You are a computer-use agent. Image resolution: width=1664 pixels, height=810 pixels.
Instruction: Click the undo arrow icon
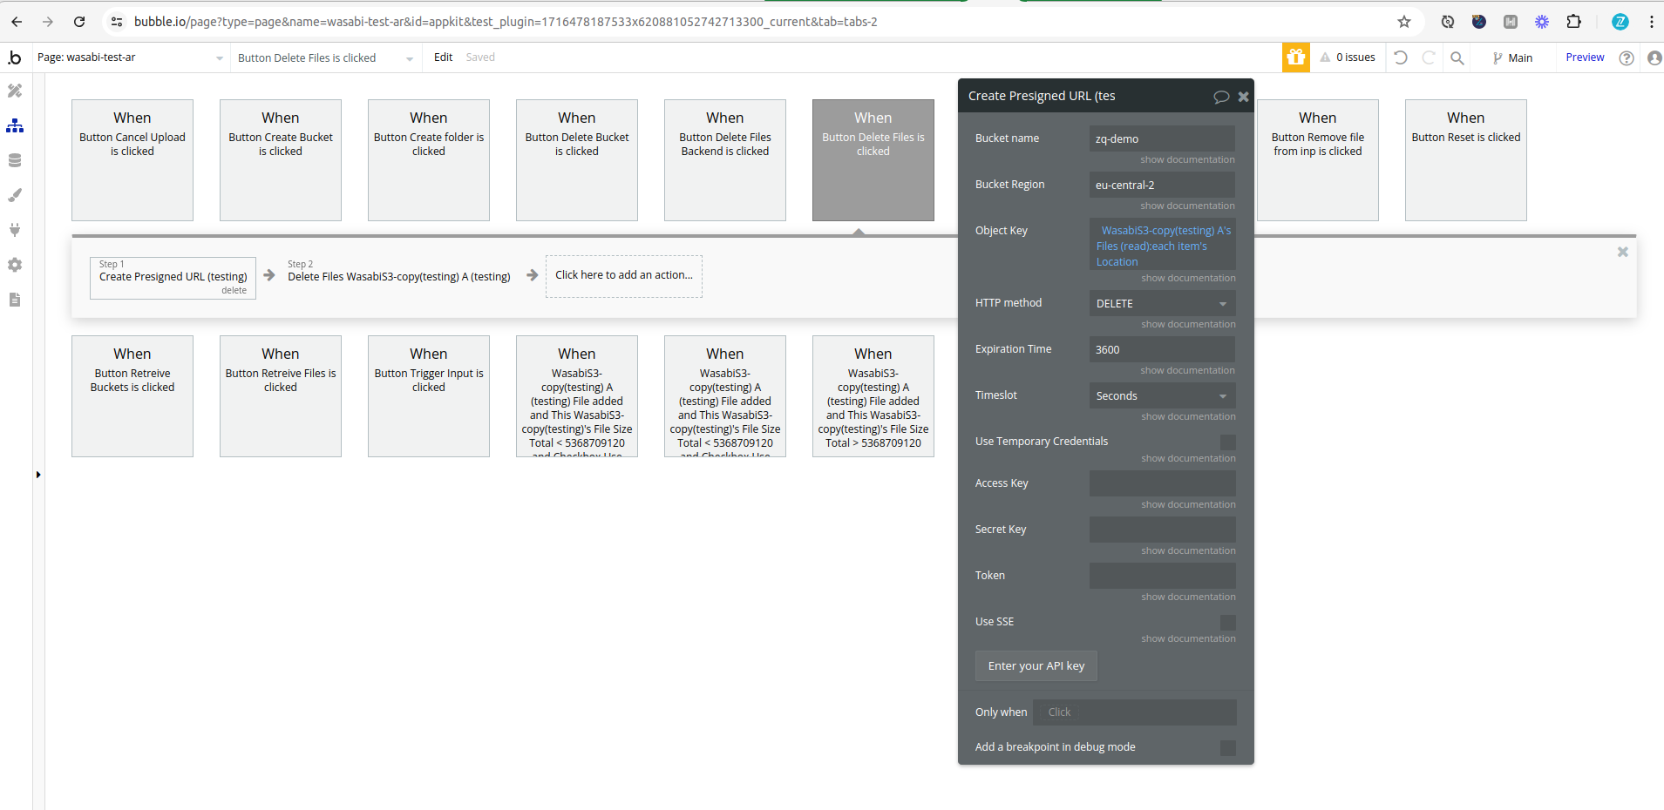pos(1401,57)
